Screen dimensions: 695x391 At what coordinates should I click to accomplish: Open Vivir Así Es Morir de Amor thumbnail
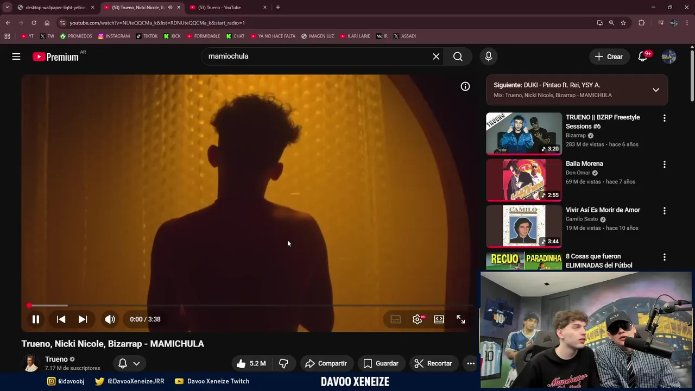point(524,226)
